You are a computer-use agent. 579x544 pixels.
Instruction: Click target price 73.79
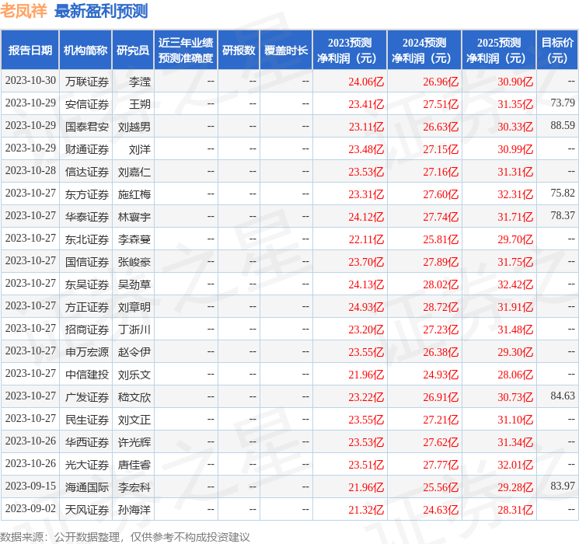click(x=563, y=103)
